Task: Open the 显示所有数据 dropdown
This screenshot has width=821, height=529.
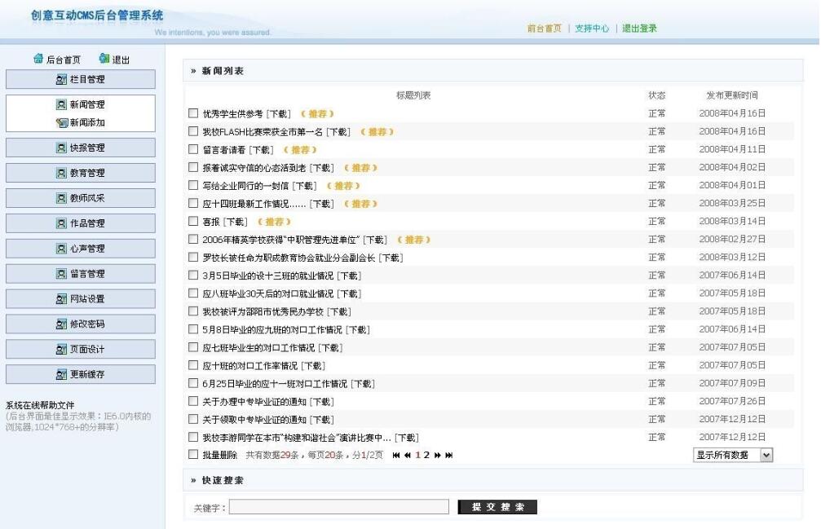Action: click(x=732, y=455)
